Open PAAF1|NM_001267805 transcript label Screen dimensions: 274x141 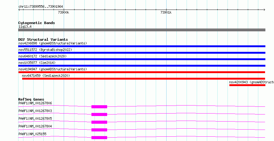[35, 118]
